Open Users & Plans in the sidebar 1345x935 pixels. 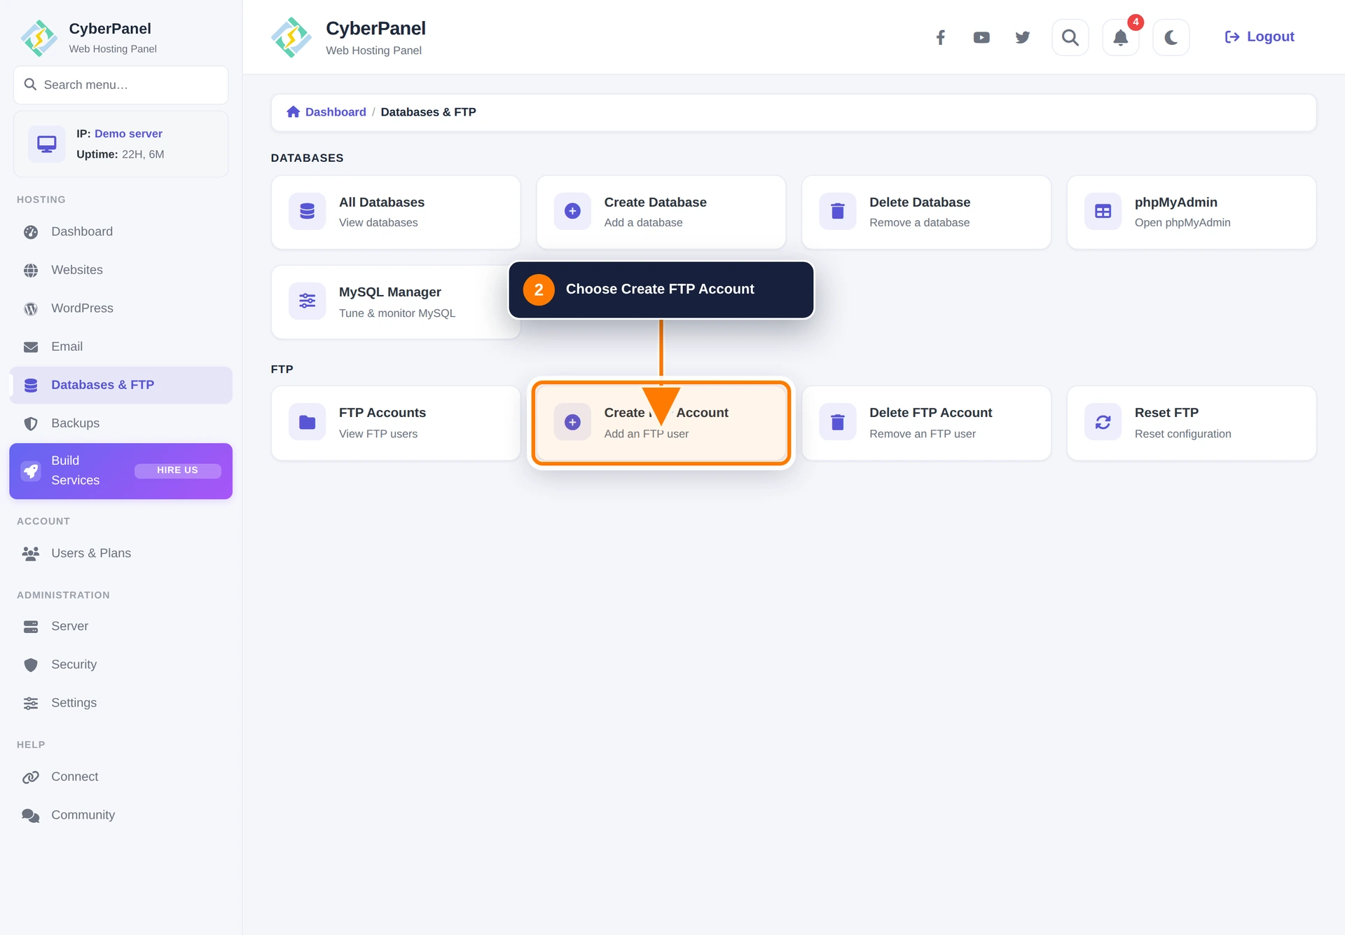point(121,553)
